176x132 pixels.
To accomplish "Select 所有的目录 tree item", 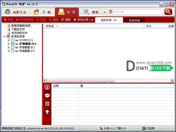I will [18, 36].
